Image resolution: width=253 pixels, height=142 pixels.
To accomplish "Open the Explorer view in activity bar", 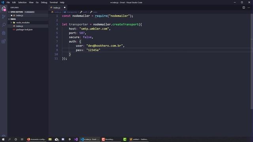I will pos(4,9).
